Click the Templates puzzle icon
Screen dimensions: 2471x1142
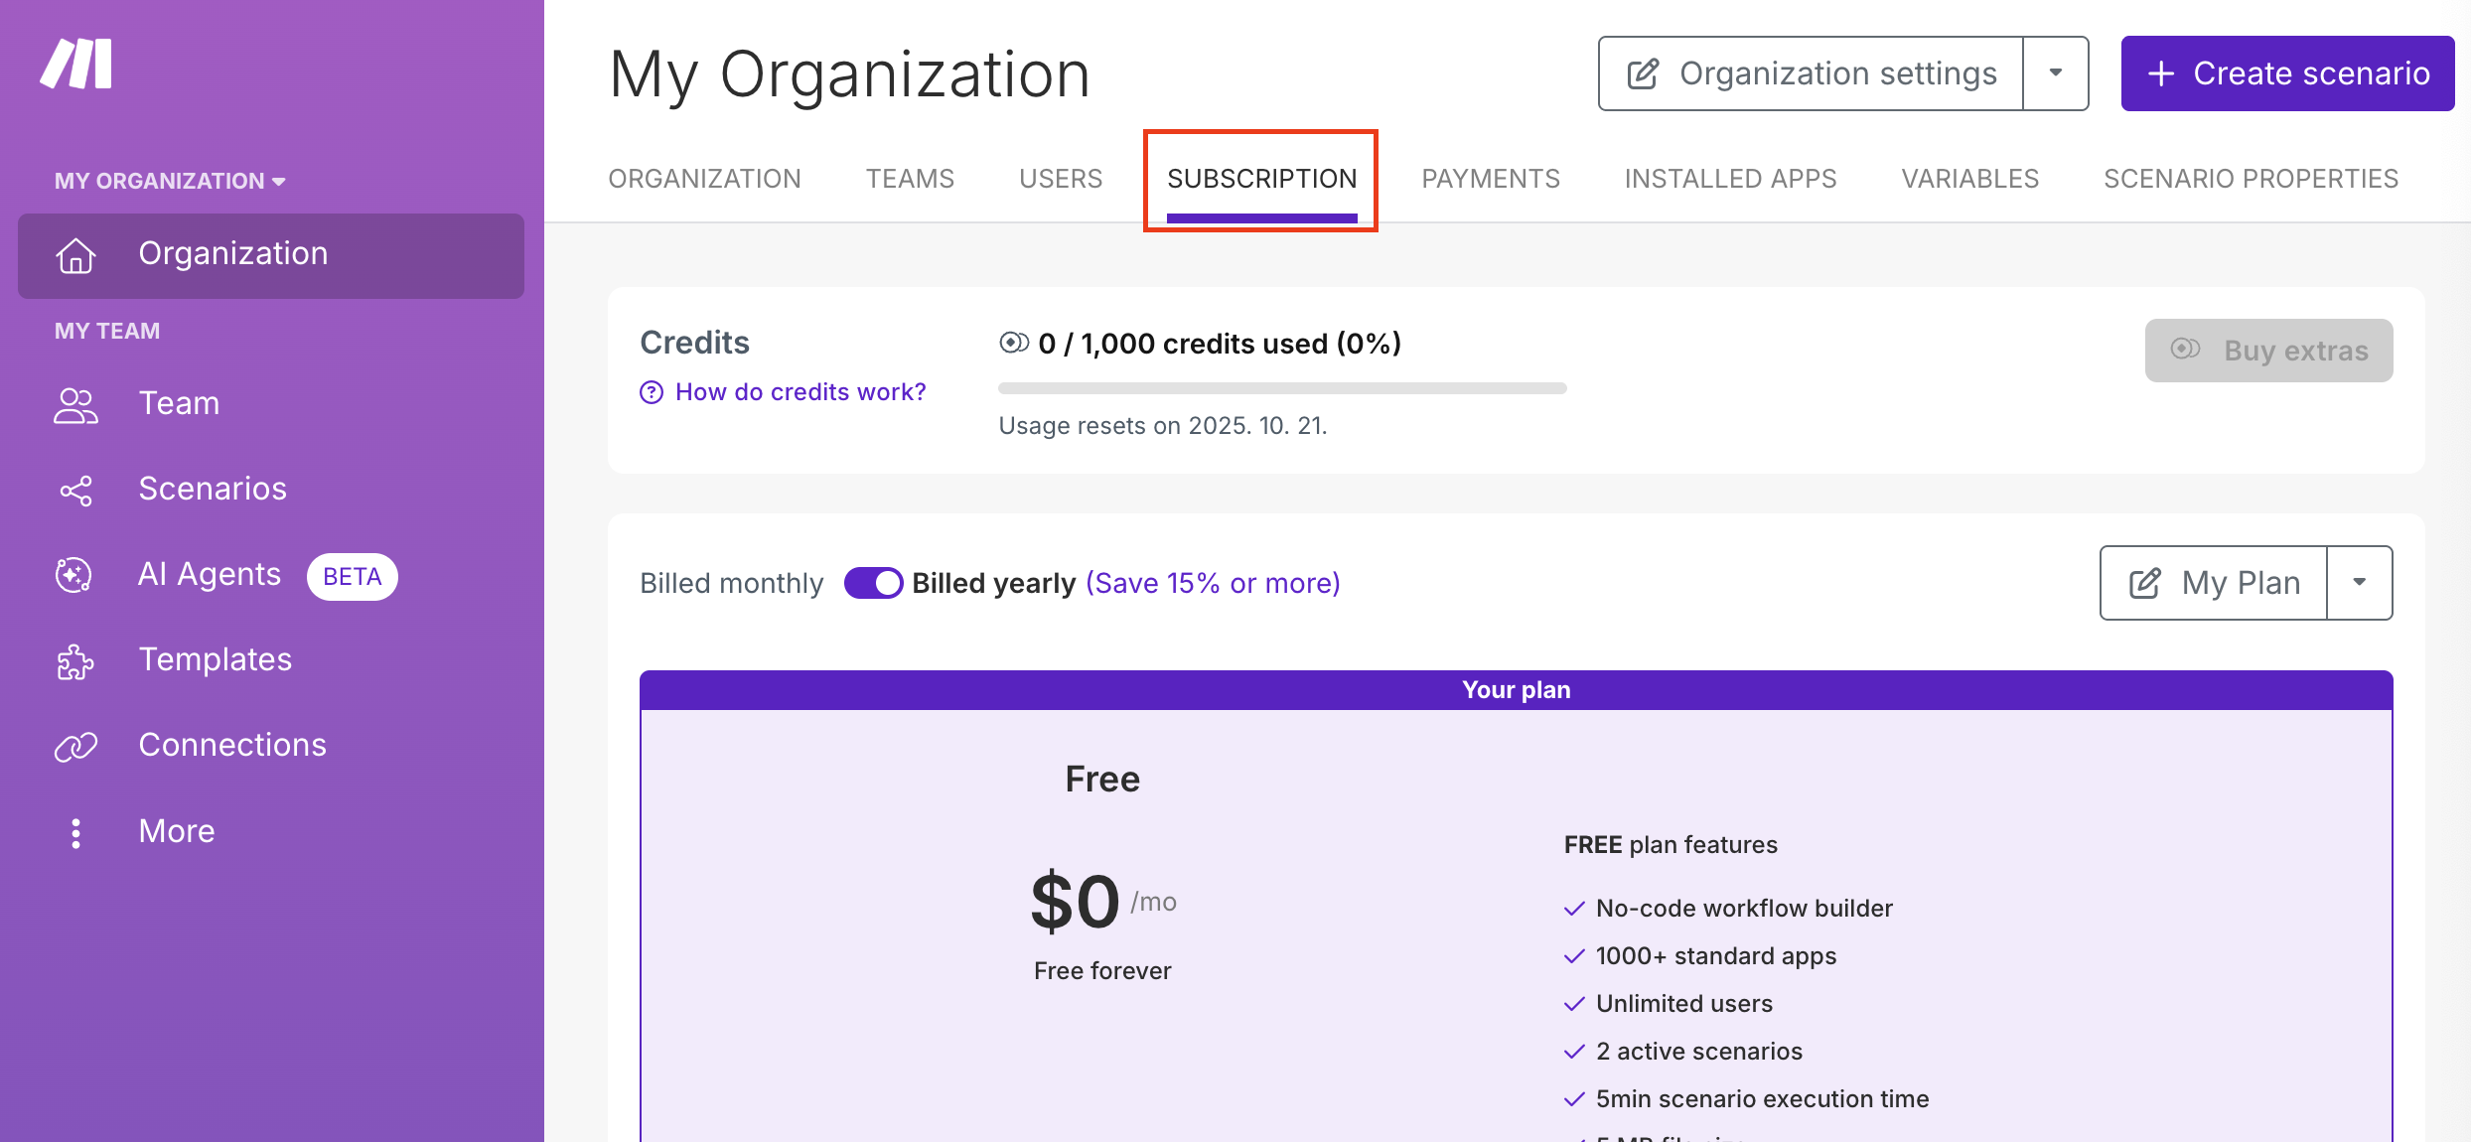(x=75, y=661)
